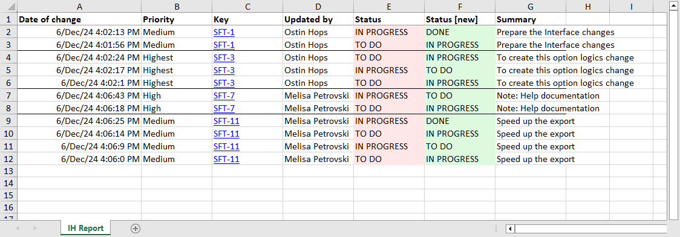The image size is (680, 237).
Task: Click the horizontal scrollbar track
Action: pos(590,229)
